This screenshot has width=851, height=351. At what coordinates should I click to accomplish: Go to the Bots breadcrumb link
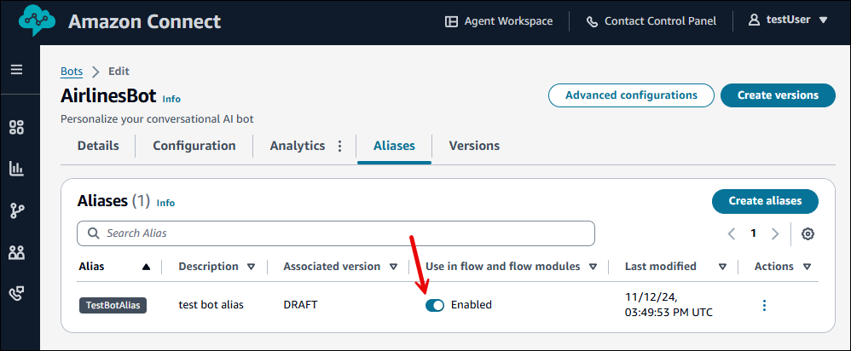72,71
